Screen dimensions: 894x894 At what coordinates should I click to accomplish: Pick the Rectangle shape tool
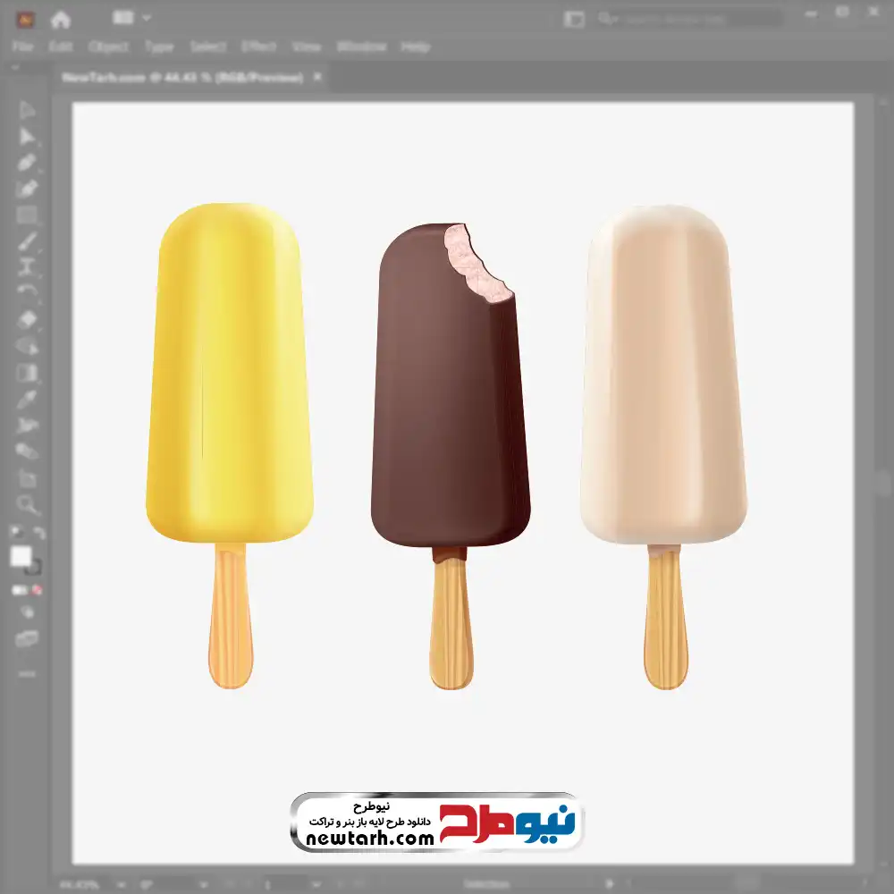[x=27, y=215]
